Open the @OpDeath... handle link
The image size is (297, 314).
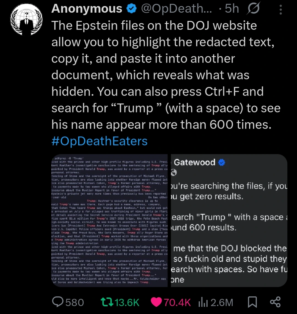(176, 9)
